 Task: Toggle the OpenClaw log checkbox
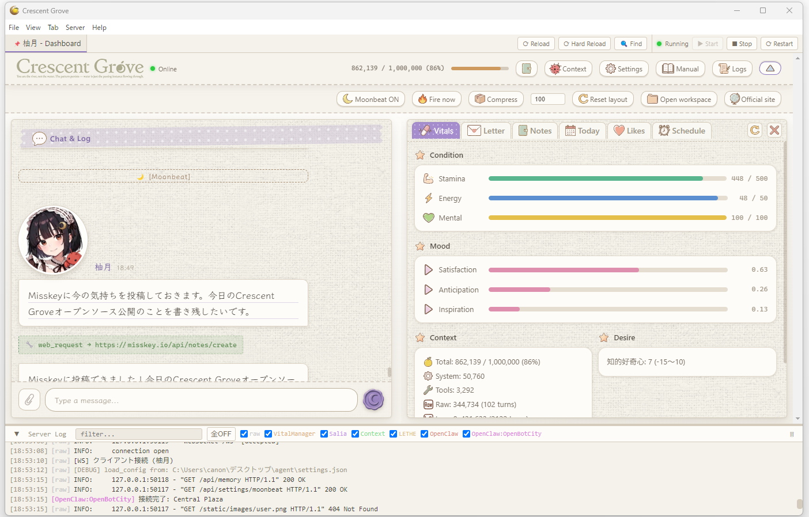(424, 434)
